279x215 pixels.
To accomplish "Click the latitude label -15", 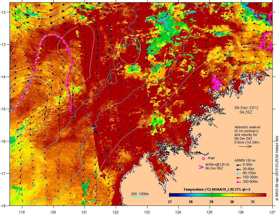I will tap(4, 109).
